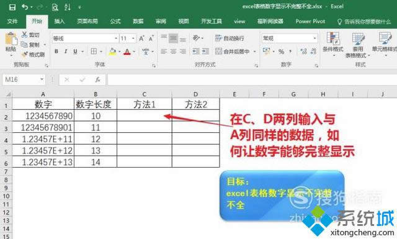
Task: Apply the red font color A
Action: [x=127, y=52]
